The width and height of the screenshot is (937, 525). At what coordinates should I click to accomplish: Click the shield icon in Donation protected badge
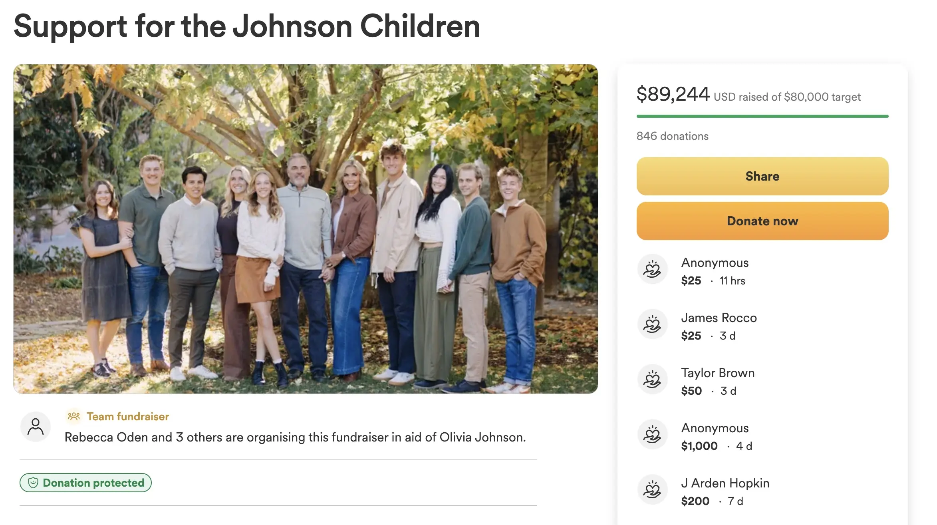pos(33,483)
